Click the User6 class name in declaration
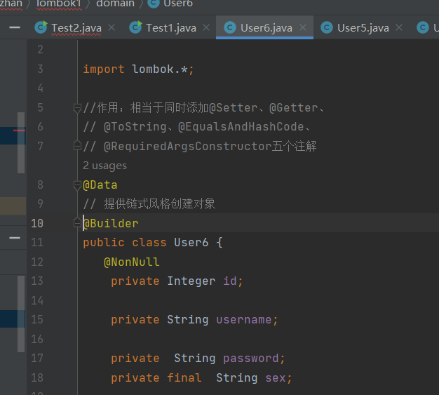Image resolution: width=439 pixels, height=395 pixels. (x=191, y=243)
